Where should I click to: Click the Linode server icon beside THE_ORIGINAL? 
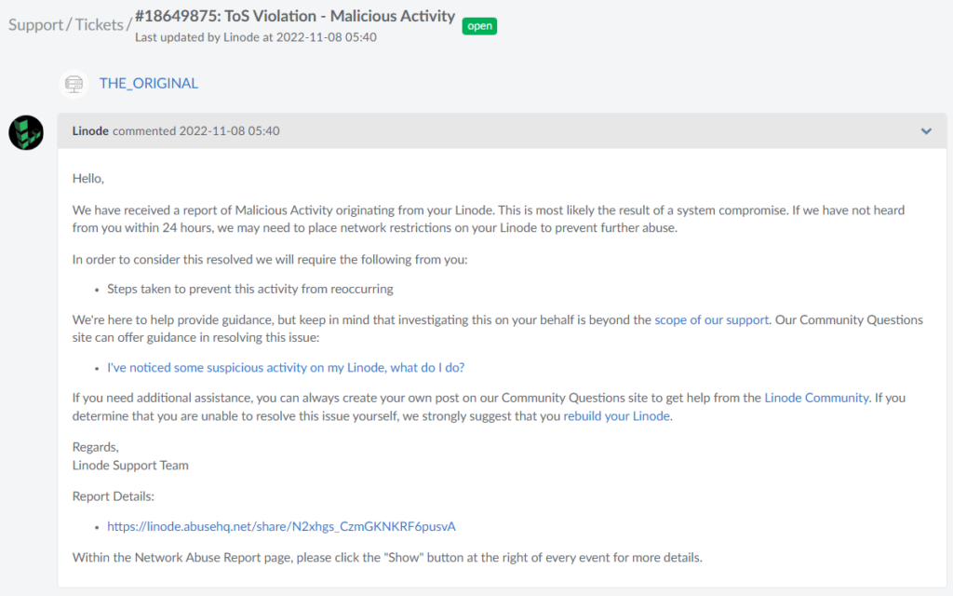click(74, 84)
